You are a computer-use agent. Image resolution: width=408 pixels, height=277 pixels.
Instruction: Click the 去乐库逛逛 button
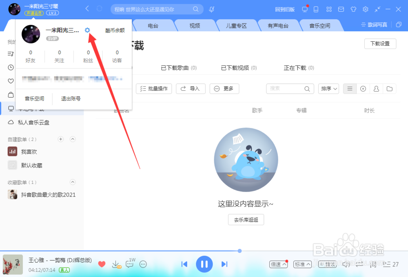246,220
